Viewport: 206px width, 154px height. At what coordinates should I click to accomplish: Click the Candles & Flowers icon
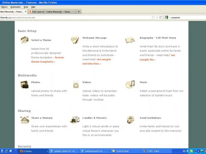pyautogui.click(x=75, y=119)
